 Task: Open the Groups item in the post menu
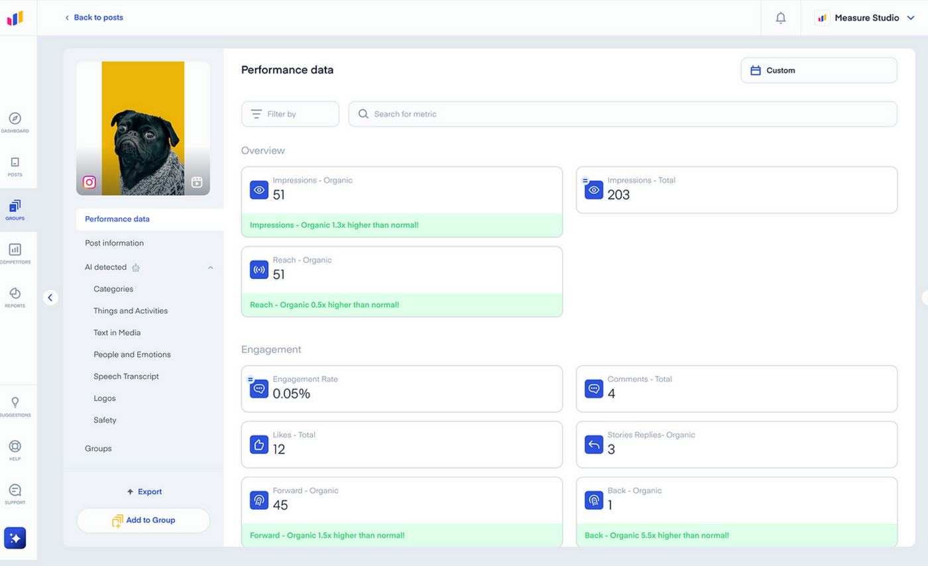(98, 449)
